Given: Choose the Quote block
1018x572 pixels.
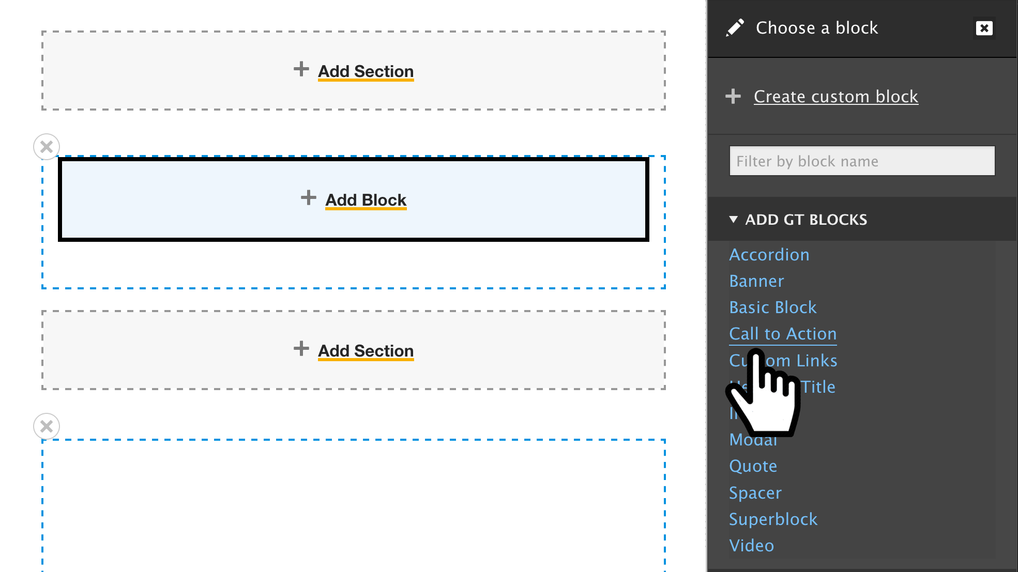Looking at the screenshot, I should pyautogui.click(x=753, y=466).
